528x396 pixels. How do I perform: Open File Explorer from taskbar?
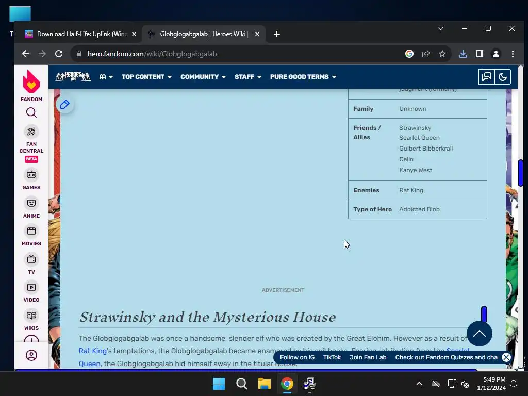click(265, 384)
